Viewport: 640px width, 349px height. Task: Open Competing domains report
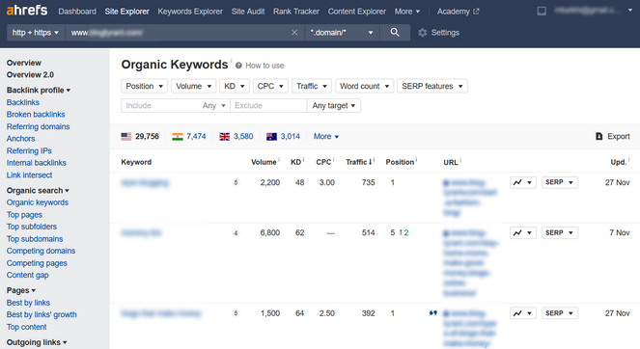(x=41, y=251)
